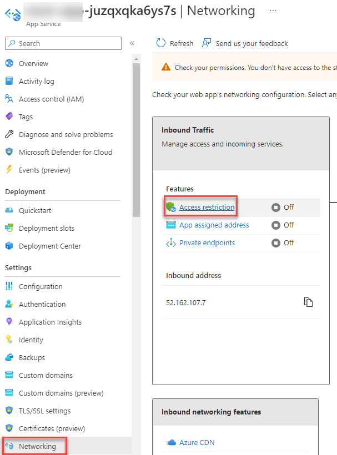Viewport: 337px width, 455px height.
Task: Click the Events lightning bolt icon
Action: [x=9, y=169]
